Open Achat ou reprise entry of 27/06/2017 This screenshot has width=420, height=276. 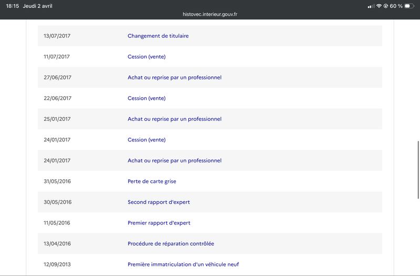(175, 77)
